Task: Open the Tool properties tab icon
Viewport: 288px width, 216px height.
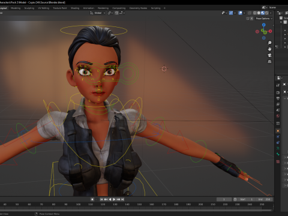Action: 278,85
